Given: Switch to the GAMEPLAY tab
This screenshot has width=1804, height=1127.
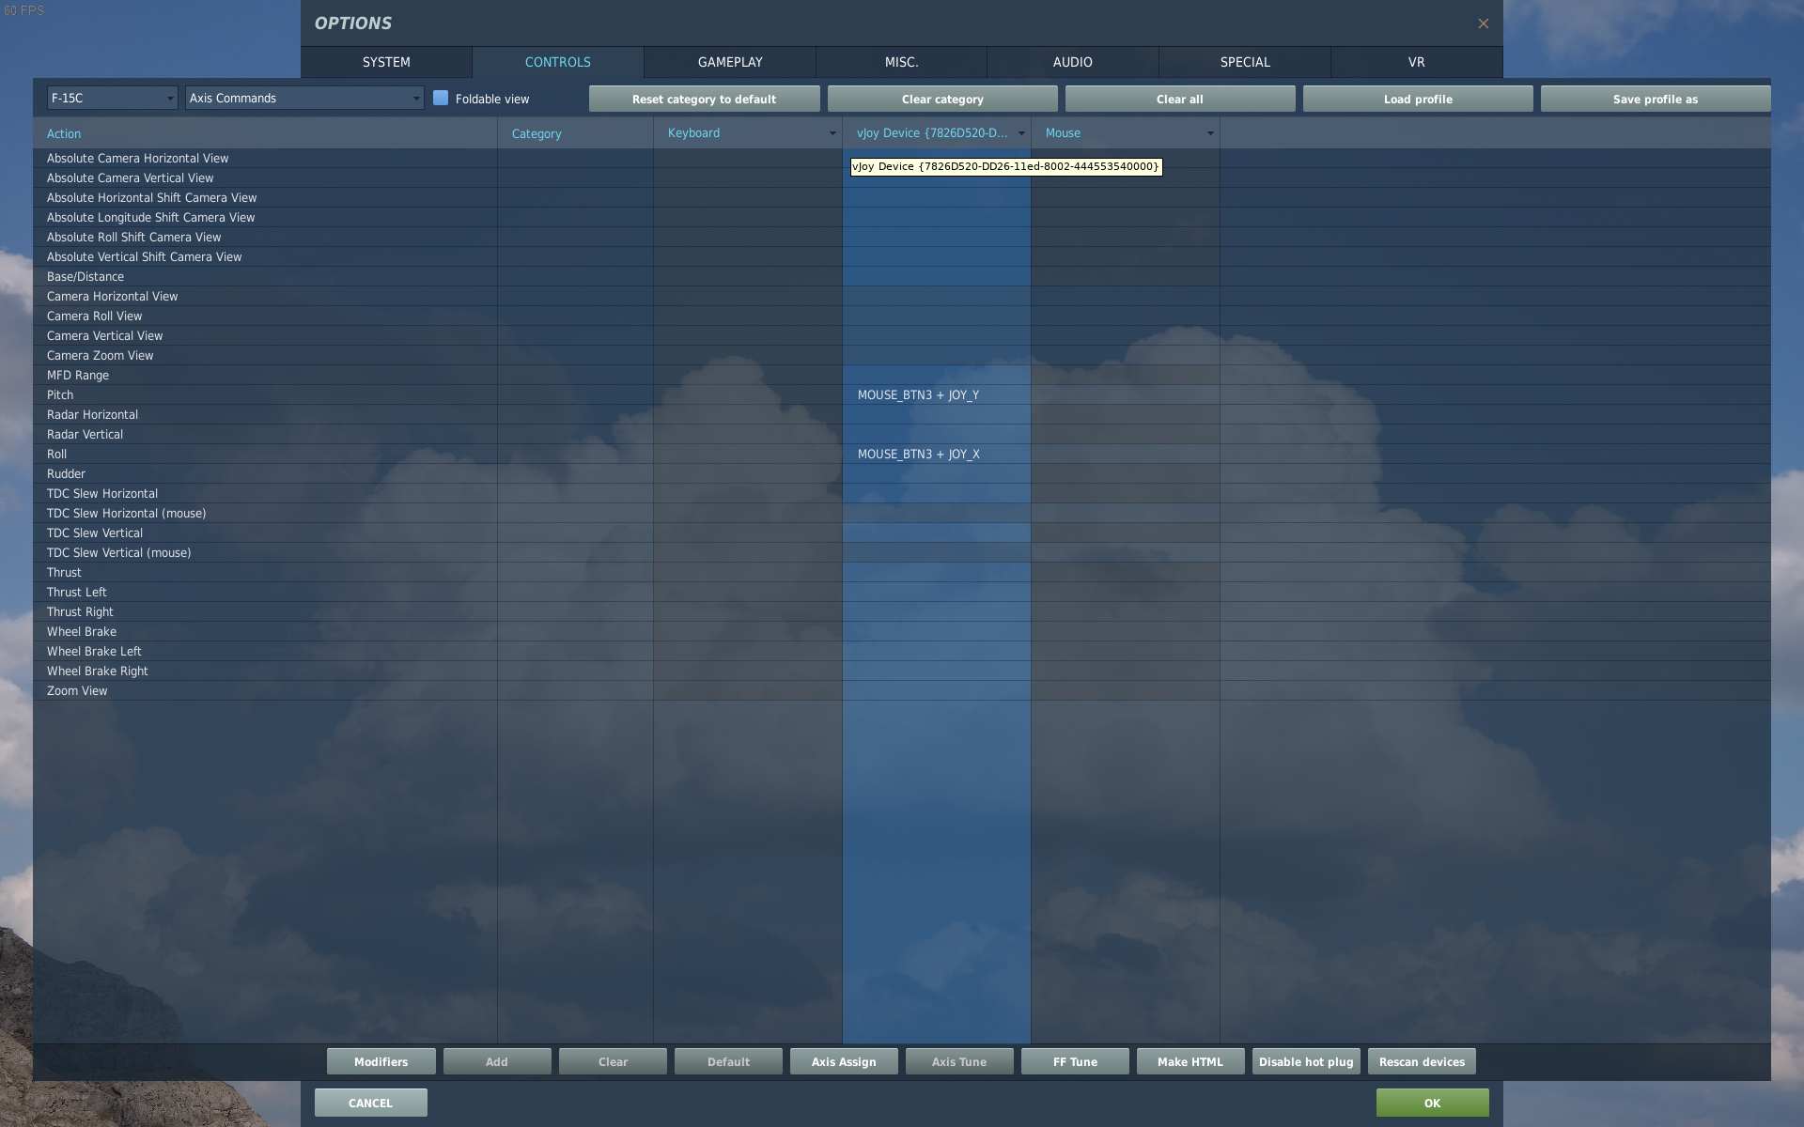Looking at the screenshot, I should coord(730,62).
